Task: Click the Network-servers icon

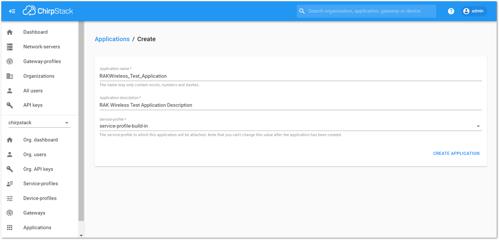Action: coord(10,47)
